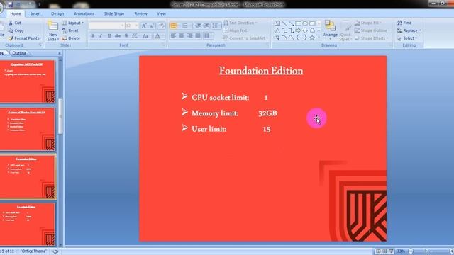Insert a New Slide
454x255 pixels.
[52, 31]
